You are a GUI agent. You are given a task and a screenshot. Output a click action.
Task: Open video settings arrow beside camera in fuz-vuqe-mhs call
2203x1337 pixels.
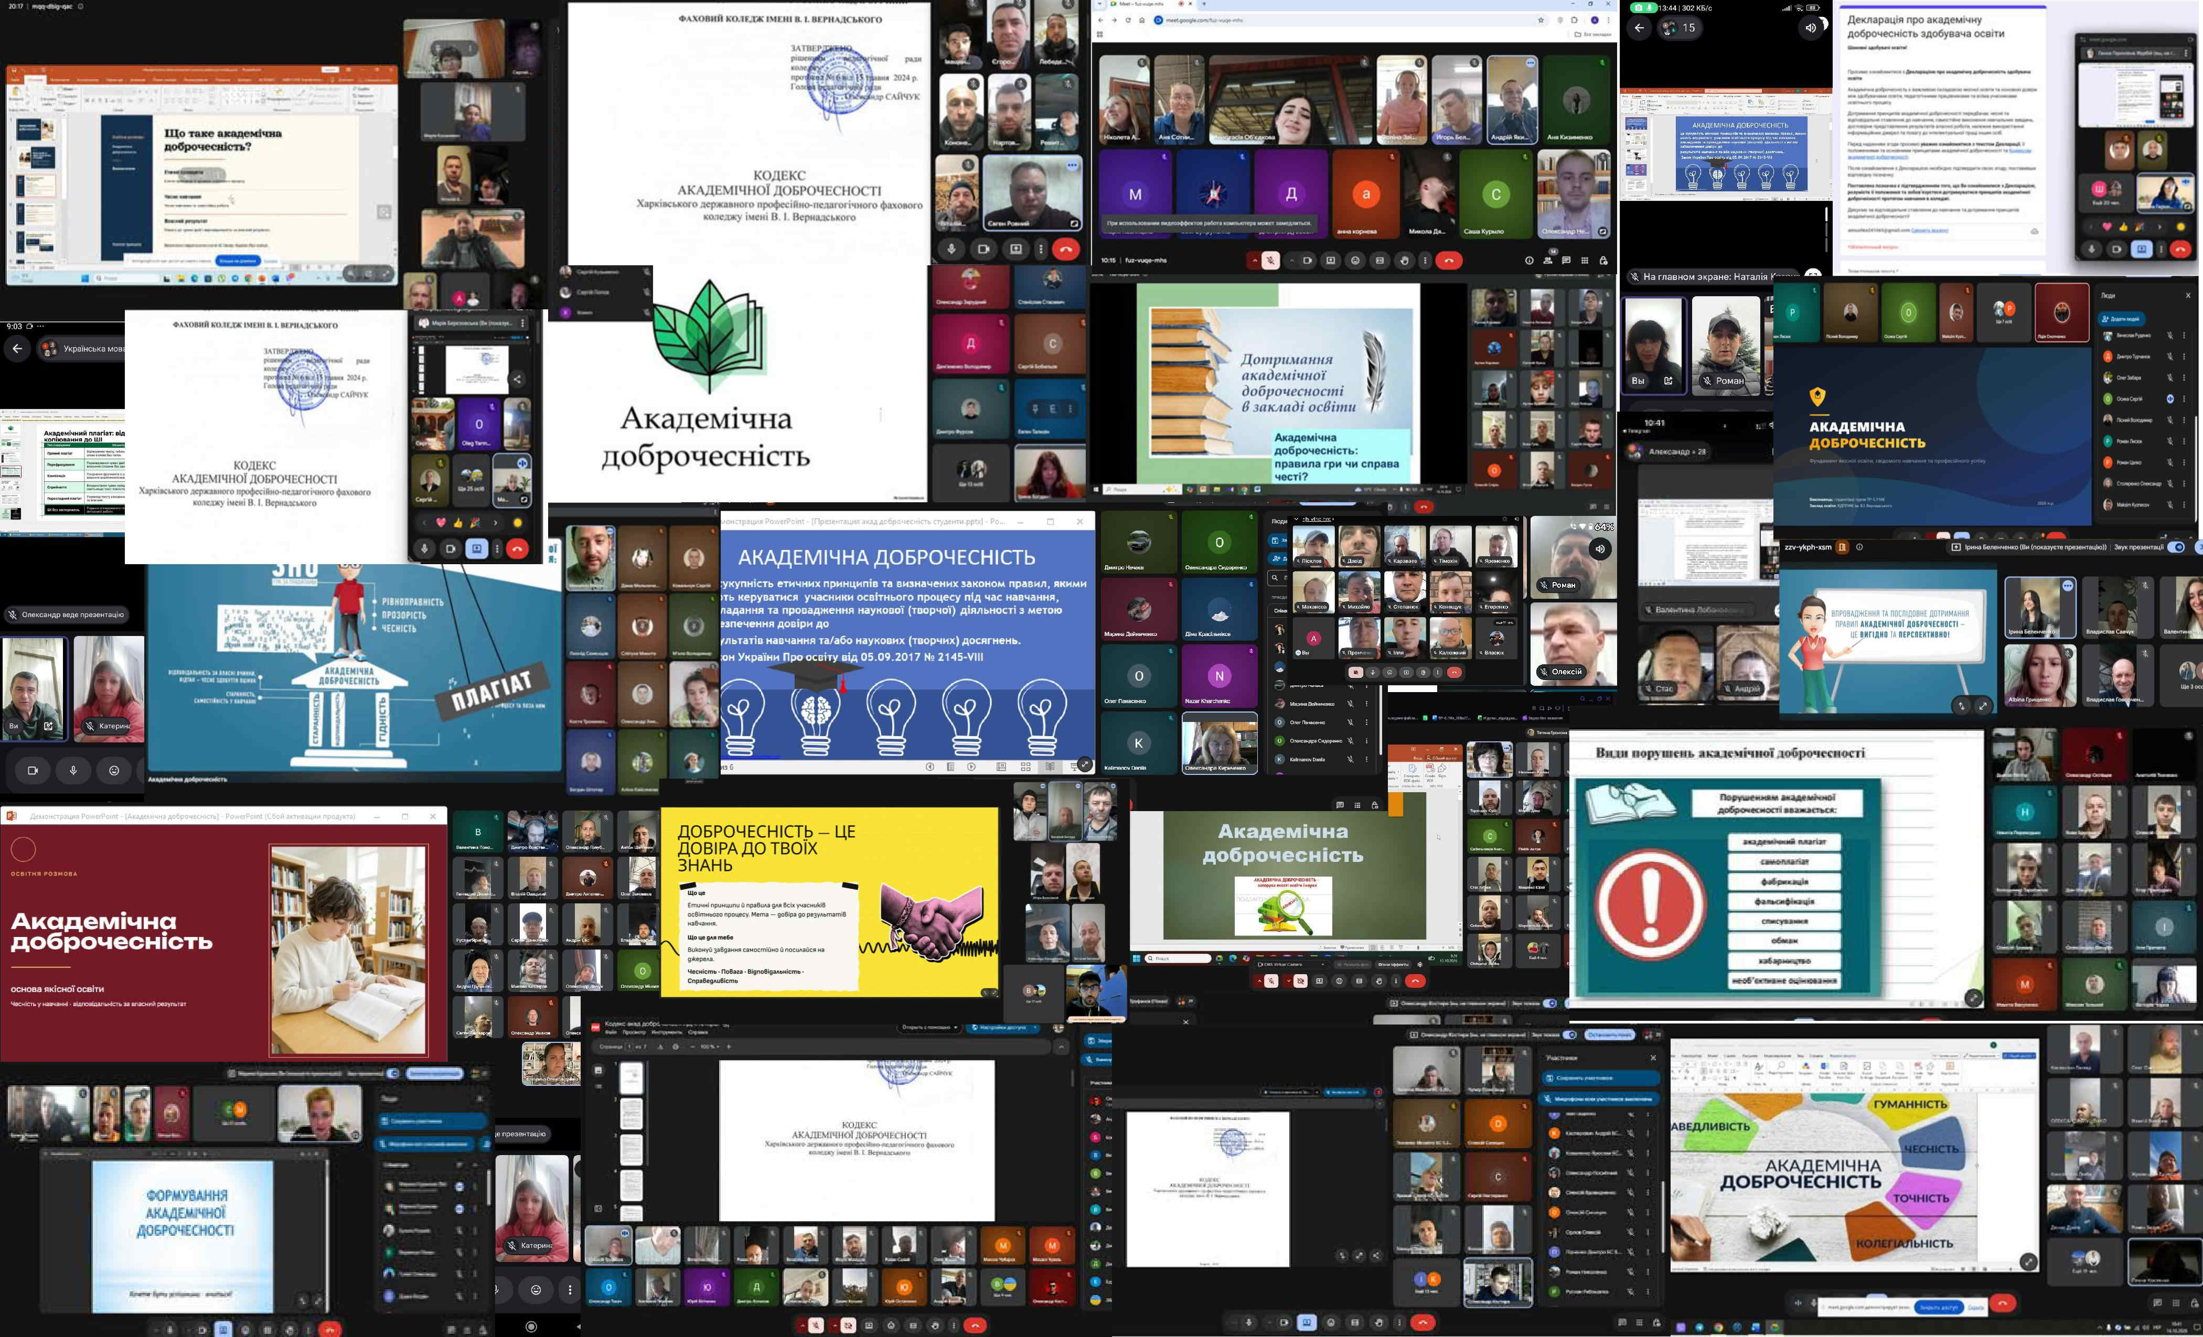[1292, 260]
